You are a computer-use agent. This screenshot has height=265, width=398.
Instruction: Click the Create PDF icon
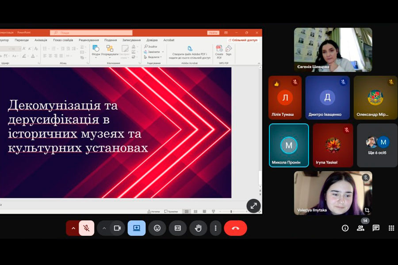coord(219,52)
